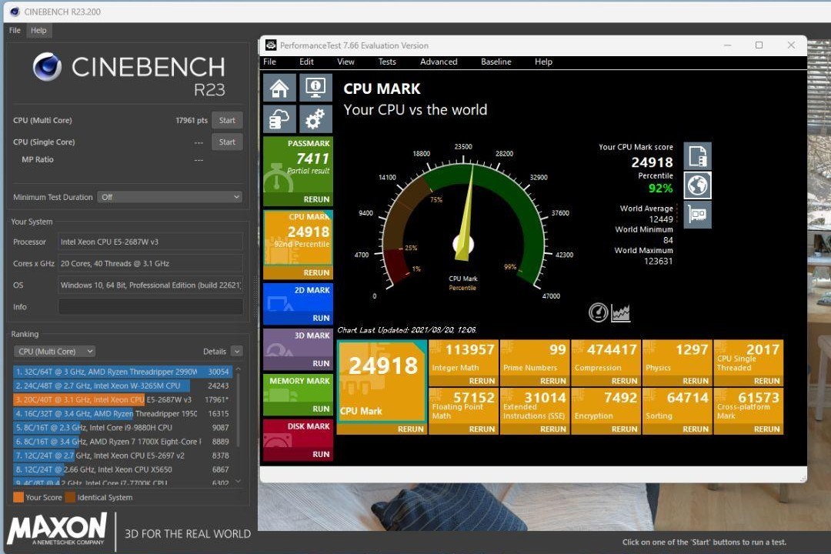Switch to the gauge speedometer view icon
831x554 pixels.
click(x=599, y=313)
